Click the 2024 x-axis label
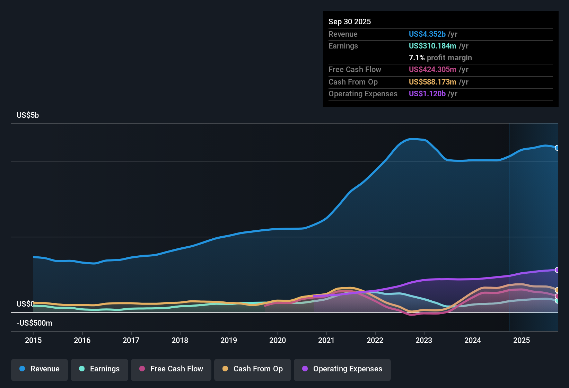 (473, 340)
